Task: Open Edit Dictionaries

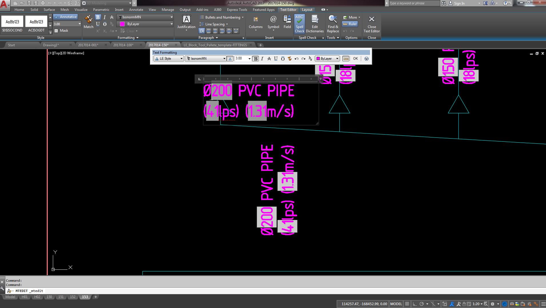Action: tap(315, 24)
